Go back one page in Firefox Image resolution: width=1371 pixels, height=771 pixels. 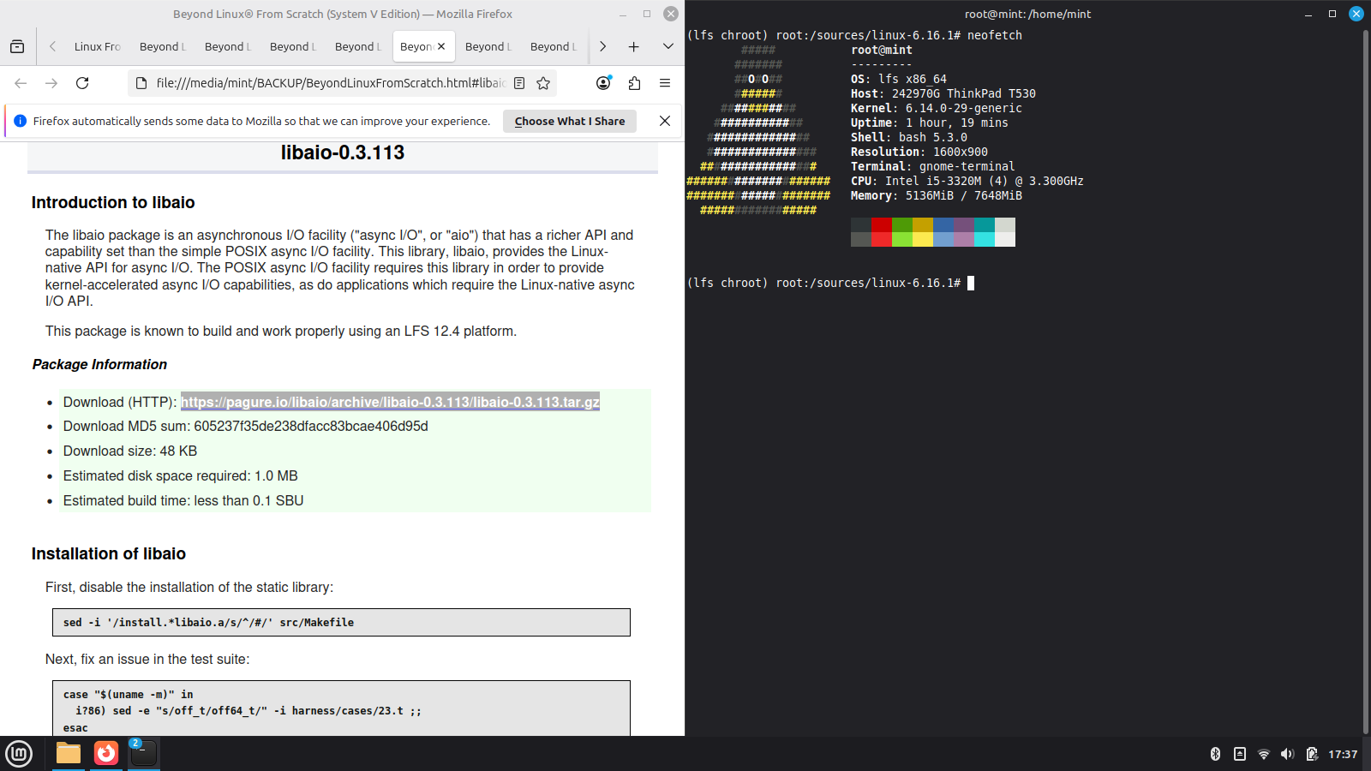(x=21, y=83)
